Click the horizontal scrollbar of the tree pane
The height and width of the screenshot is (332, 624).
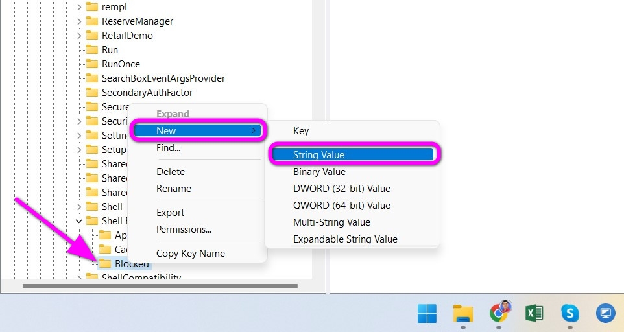(x=160, y=286)
